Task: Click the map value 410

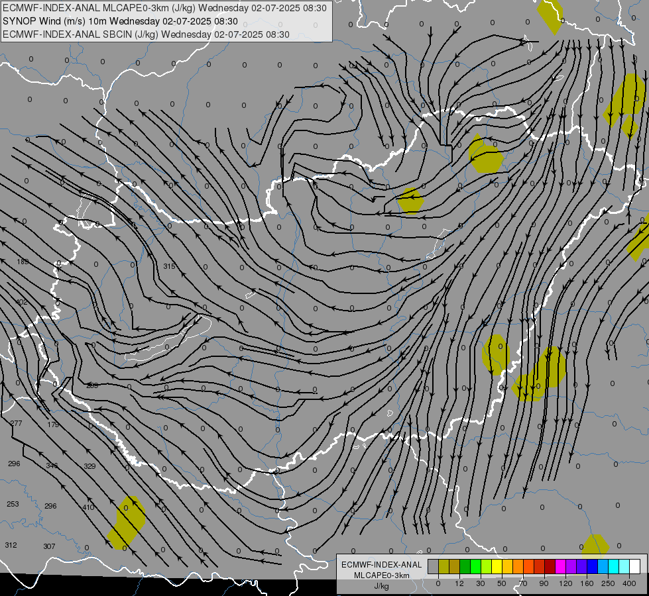Action: point(88,507)
